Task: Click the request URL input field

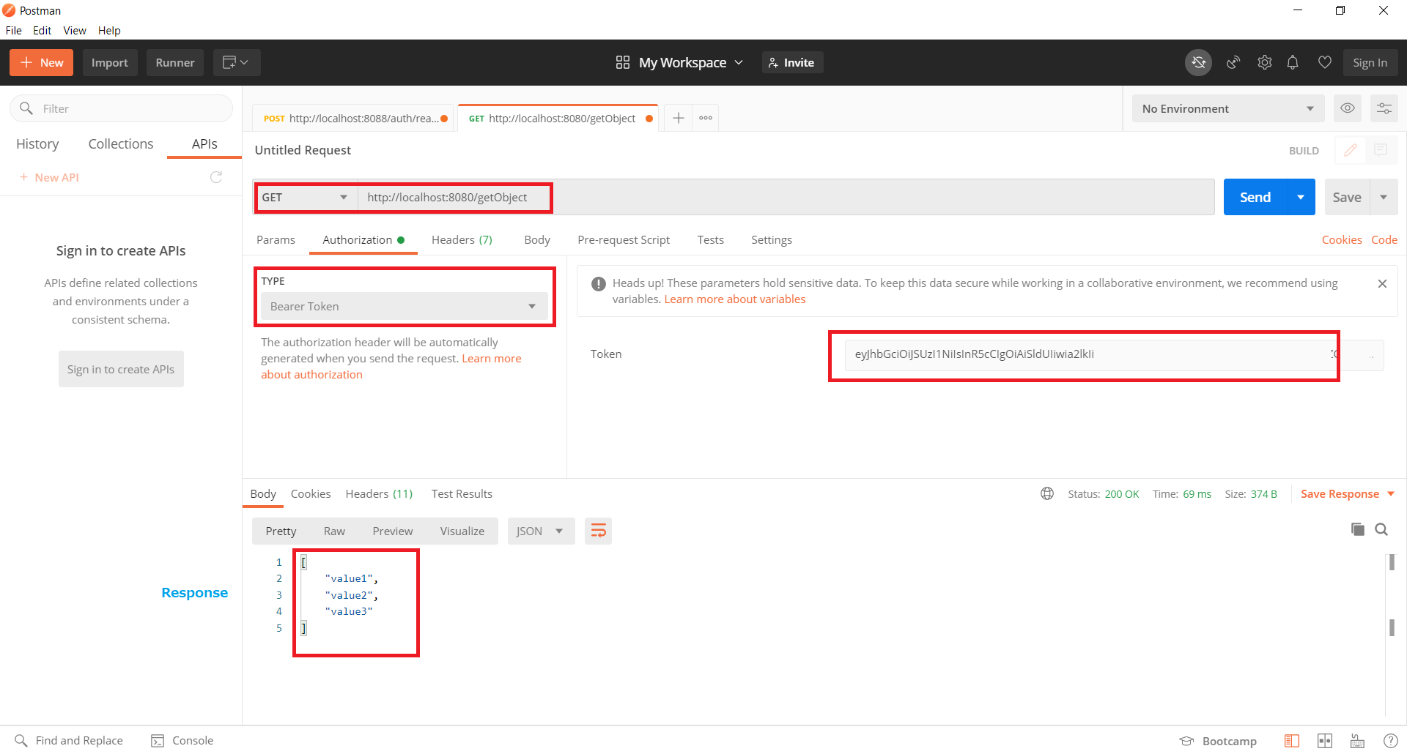Action: (x=786, y=198)
